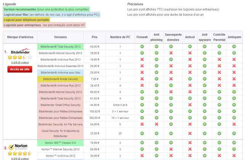Open the Bitdefender 3.4/5 votes link

(20, 62)
